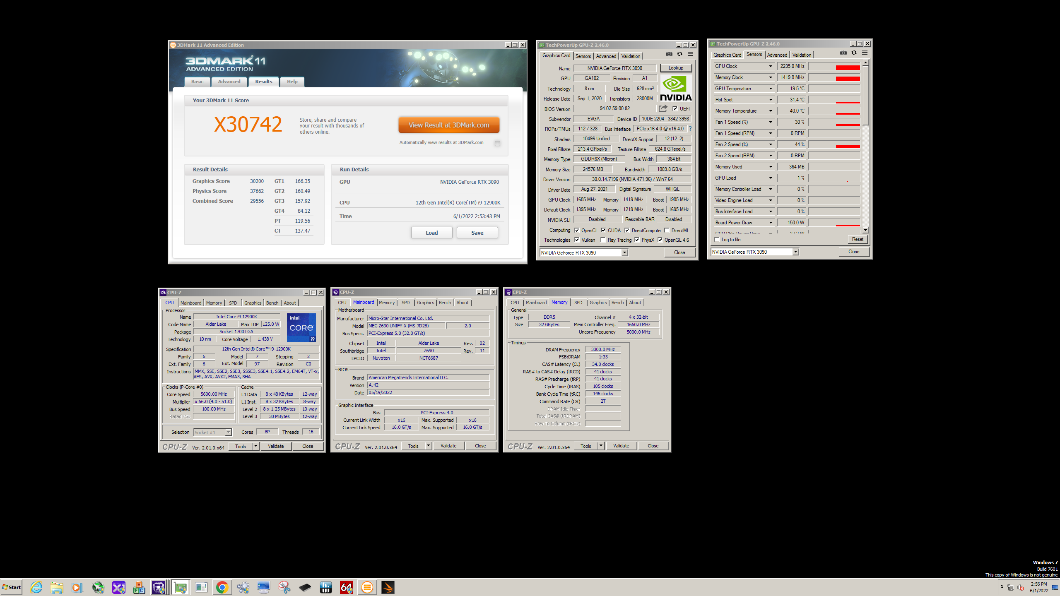Screen dimensions: 1060x596
Task: Open the Memory Clock sensor dropdown
Action: tap(771, 77)
